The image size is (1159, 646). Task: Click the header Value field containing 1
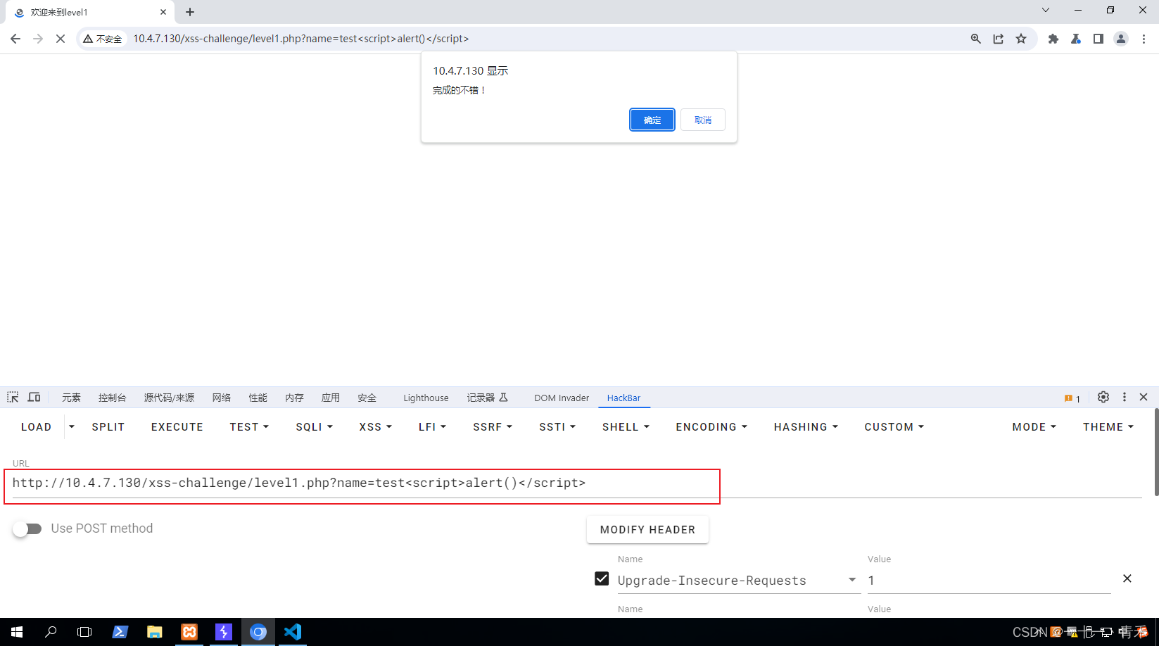pos(989,581)
